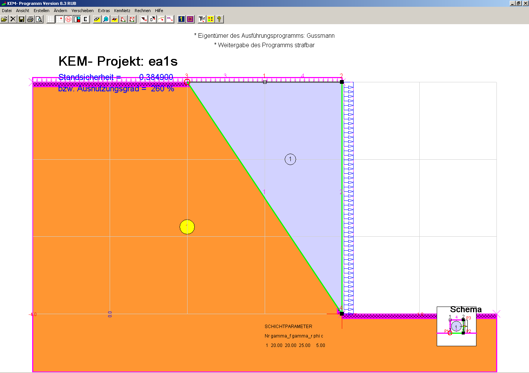Click the purple dotted grid icon
This screenshot has height=373, width=529.
(190, 19)
